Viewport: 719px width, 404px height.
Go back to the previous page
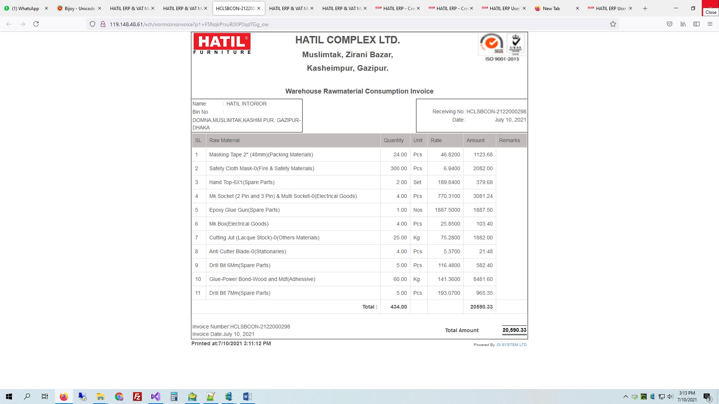(x=9, y=24)
